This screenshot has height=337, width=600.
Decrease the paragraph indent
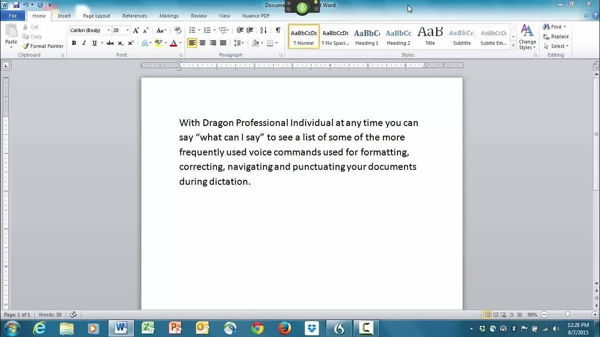[240, 30]
